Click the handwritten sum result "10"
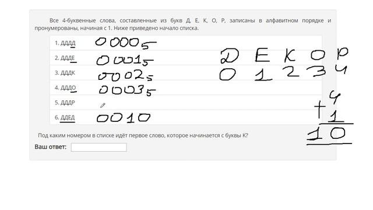 [326, 134]
